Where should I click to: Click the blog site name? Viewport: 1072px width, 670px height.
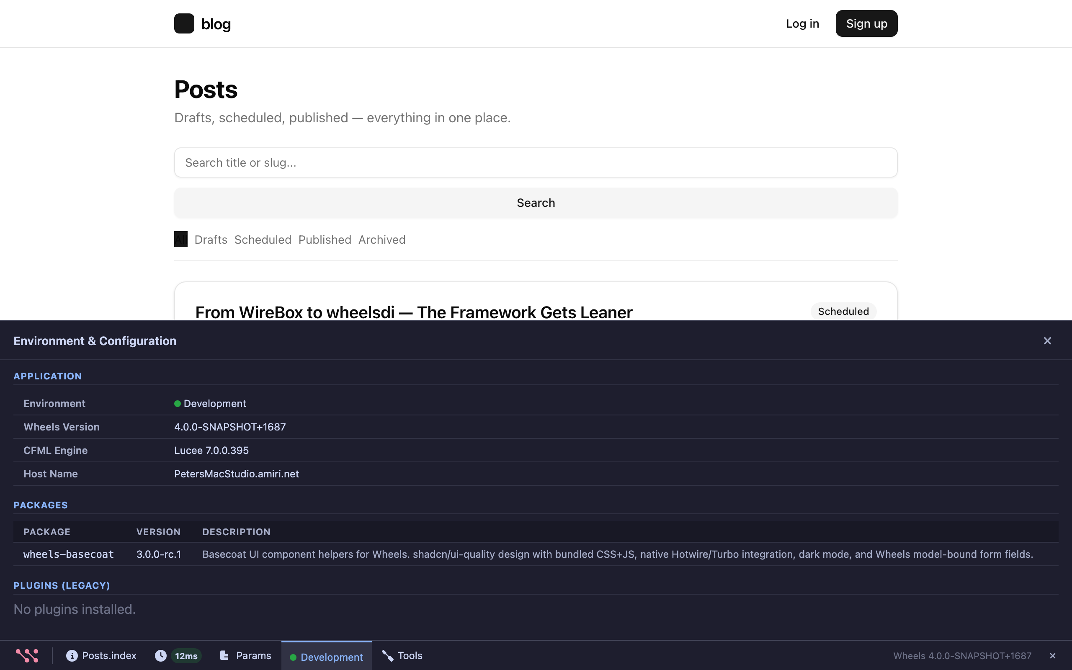(216, 24)
